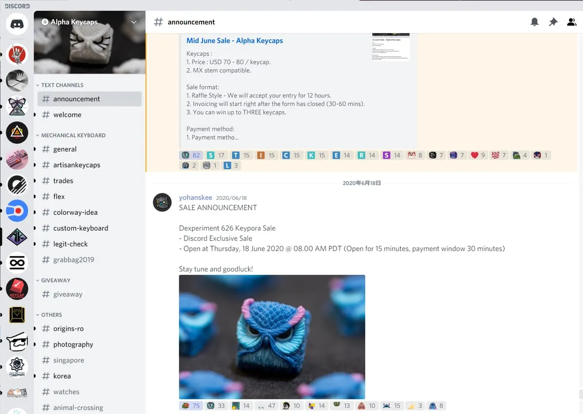Toggle the reaction showing 75 under owl photo
This screenshot has height=414, width=583.
pyautogui.click(x=190, y=406)
